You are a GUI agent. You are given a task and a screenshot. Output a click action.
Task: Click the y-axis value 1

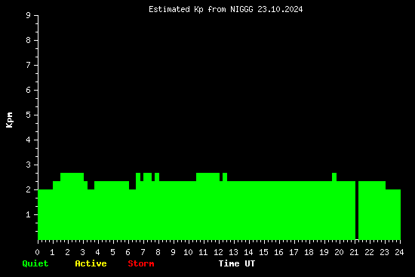(x=28, y=214)
